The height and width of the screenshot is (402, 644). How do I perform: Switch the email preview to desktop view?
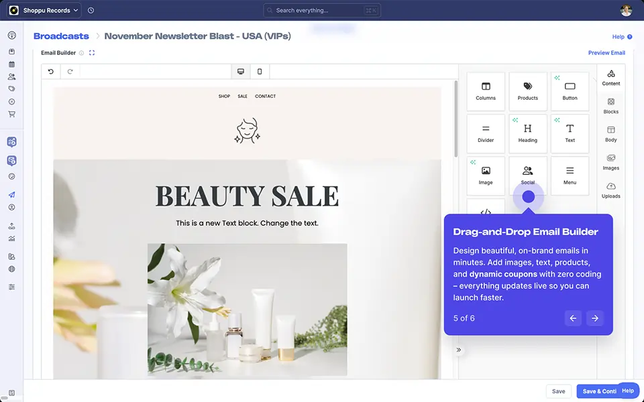point(241,71)
